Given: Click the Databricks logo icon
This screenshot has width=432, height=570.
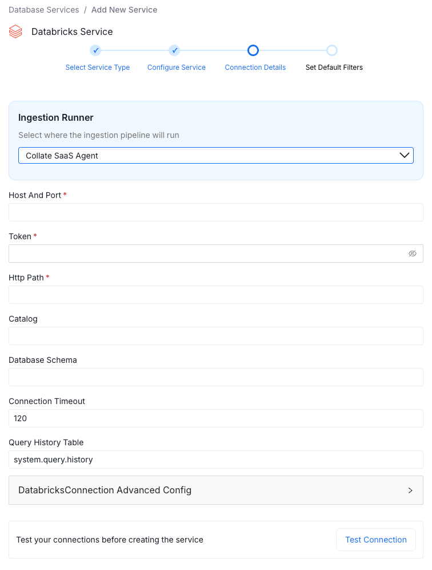Looking at the screenshot, I should [15, 31].
